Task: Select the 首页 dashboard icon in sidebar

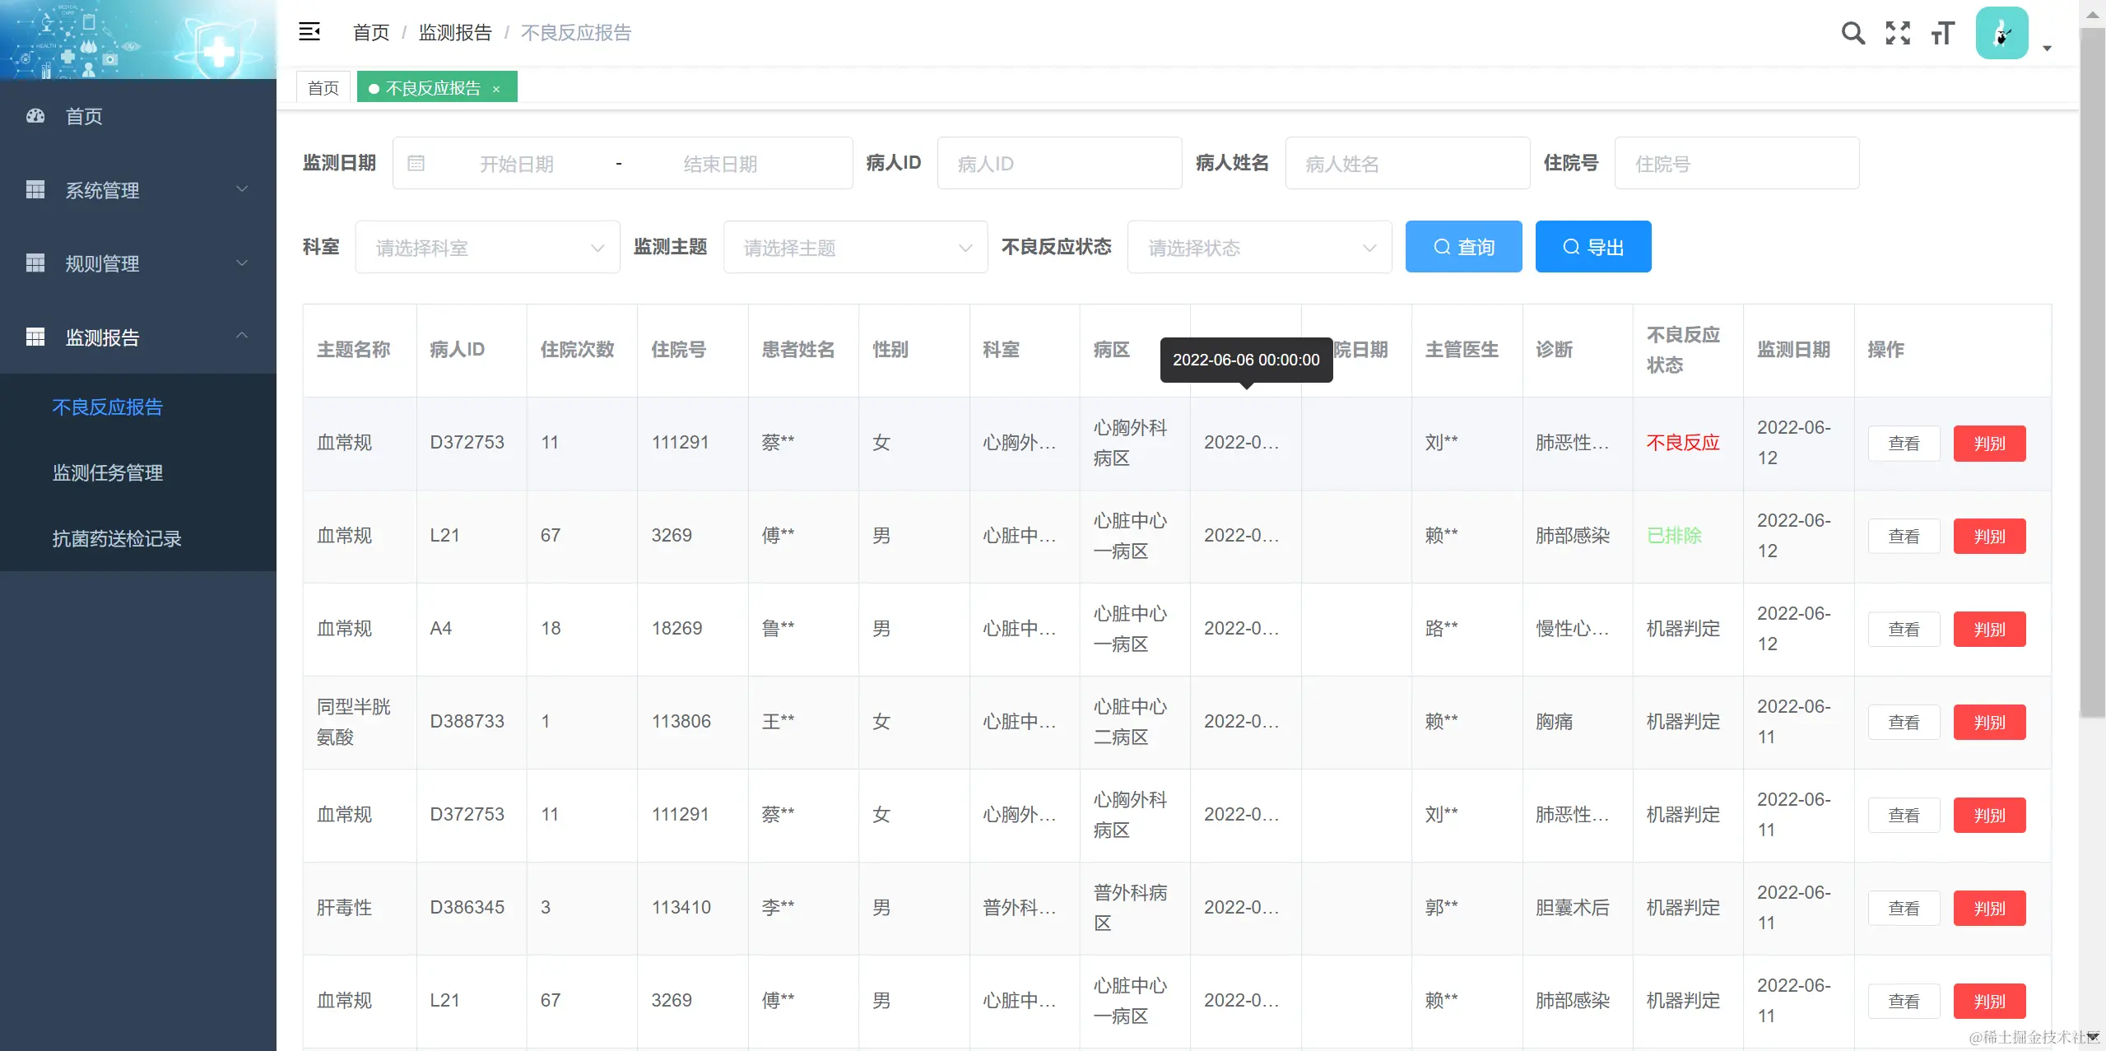Action: click(35, 116)
